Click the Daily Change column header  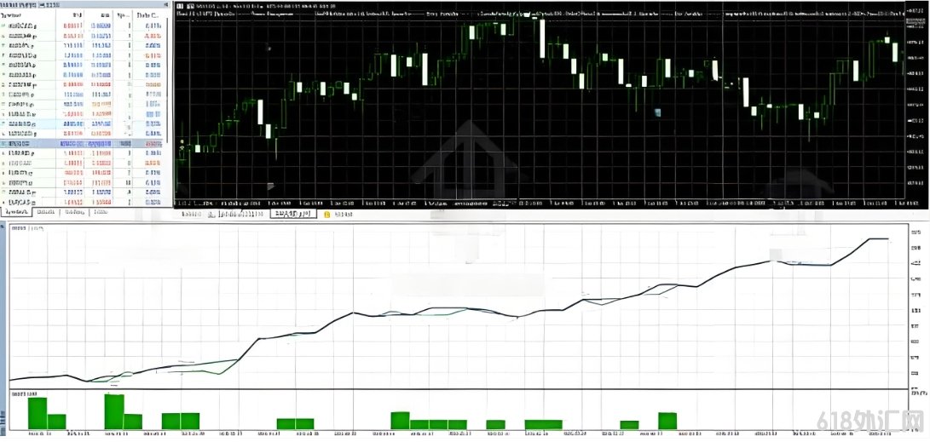coord(147,14)
